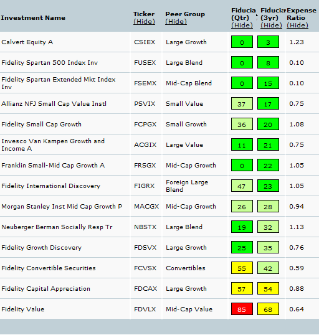Screen dimensions: 319x335
Task: Select Allianz NFJ Small Cap Value Instl
Action: coord(54,103)
